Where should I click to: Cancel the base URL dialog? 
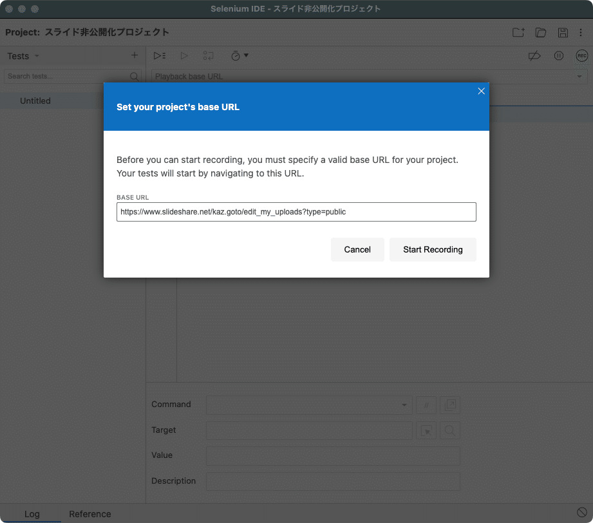click(x=357, y=249)
